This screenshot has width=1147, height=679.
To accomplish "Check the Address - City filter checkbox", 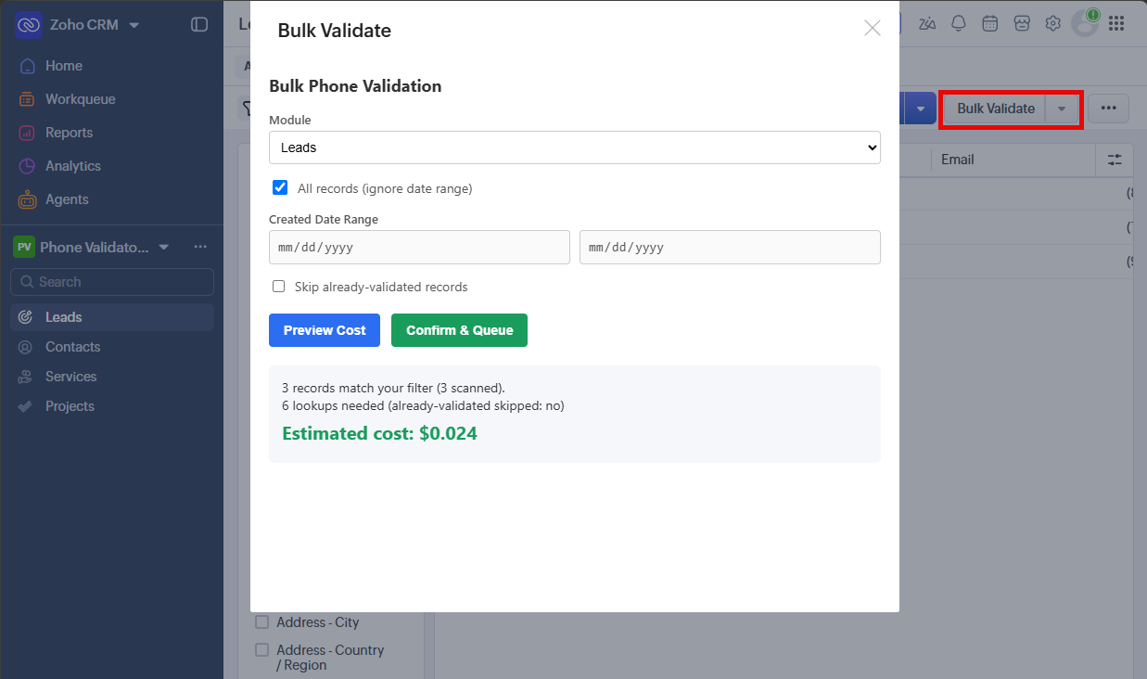I will [x=261, y=622].
